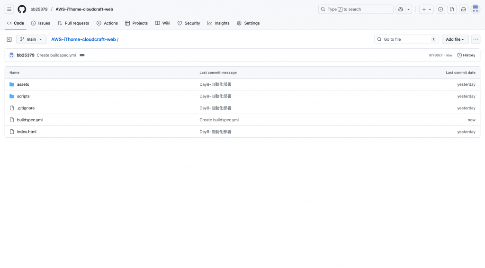Open the .gitignore file
Image resolution: width=485 pixels, height=268 pixels.
tap(26, 108)
